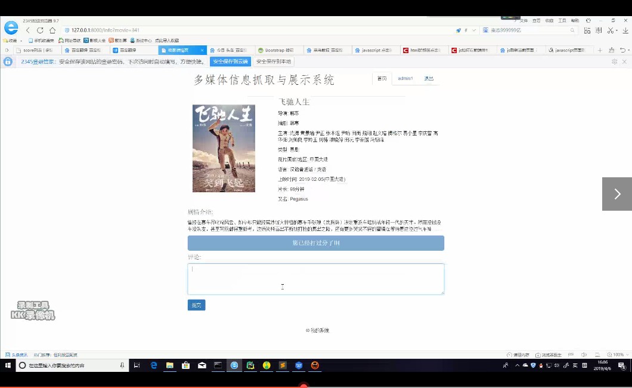Click the lightning speed-mode icon
Image resolution: width=632 pixels, height=388 pixels.
[466, 30]
